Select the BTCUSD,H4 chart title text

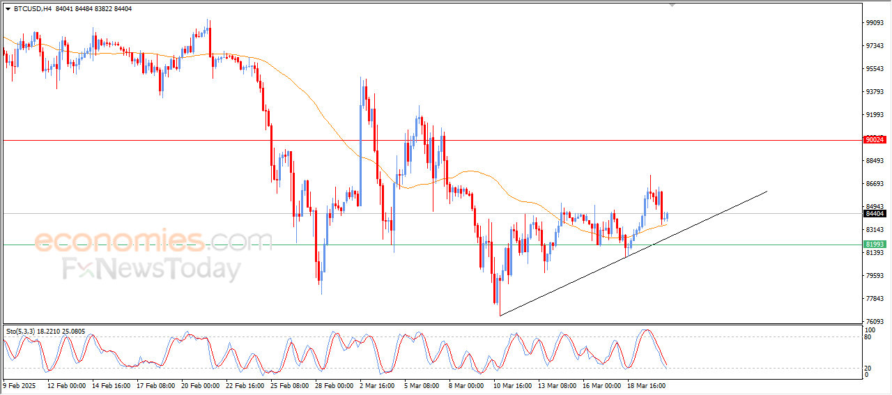(32, 9)
